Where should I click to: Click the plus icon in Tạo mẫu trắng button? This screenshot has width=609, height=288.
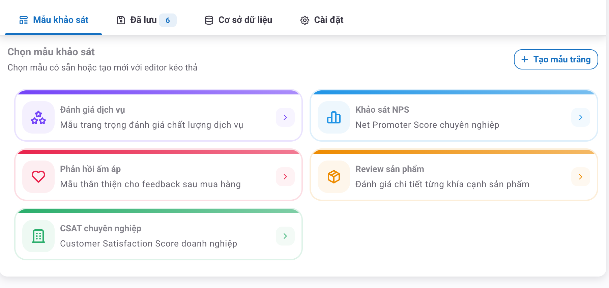coord(525,59)
